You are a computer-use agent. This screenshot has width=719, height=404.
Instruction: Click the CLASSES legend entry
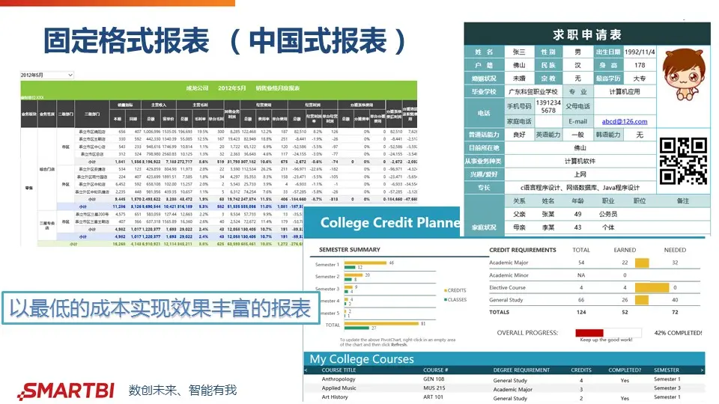(x=455, y=299)
